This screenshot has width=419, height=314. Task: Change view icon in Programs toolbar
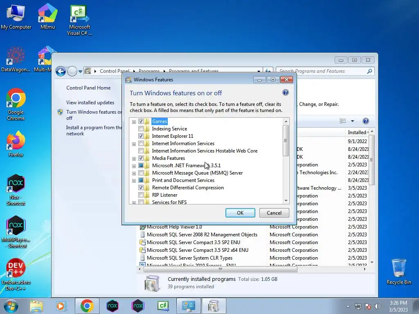[343, 121]
